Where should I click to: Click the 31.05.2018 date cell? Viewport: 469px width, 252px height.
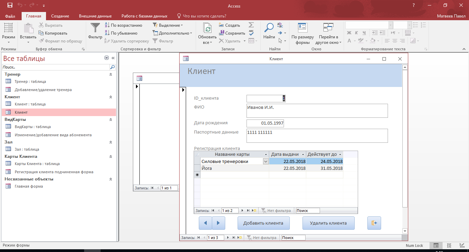[324, 168]
